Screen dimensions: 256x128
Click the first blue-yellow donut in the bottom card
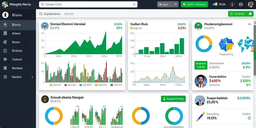[x=54, y=116]
